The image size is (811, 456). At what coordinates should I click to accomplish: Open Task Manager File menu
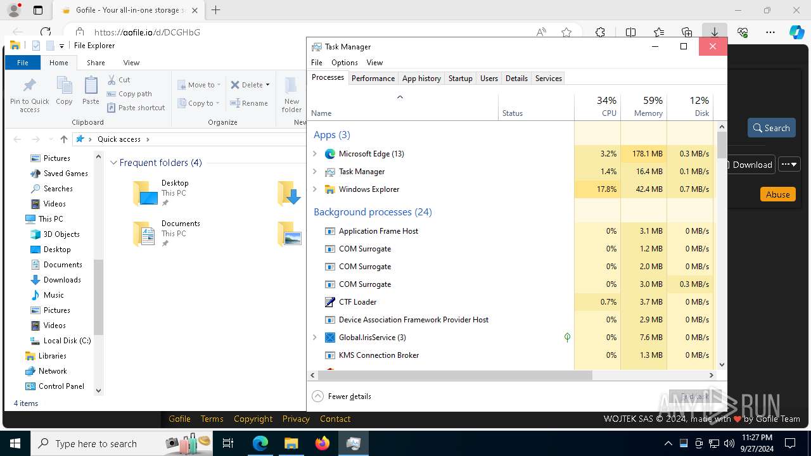[x=317, y=63]
